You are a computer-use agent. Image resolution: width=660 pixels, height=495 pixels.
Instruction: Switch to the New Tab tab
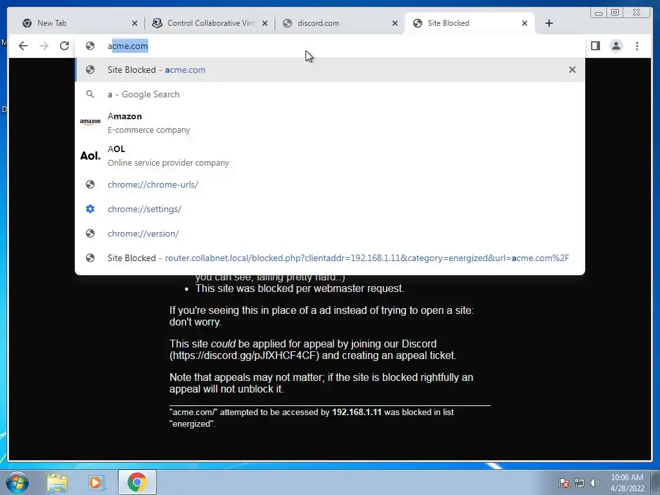click(79, 23)
